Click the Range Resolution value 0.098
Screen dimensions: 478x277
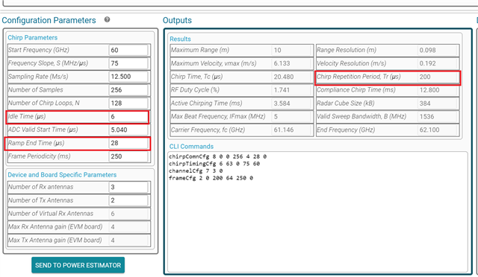click(x=437, y=50)
